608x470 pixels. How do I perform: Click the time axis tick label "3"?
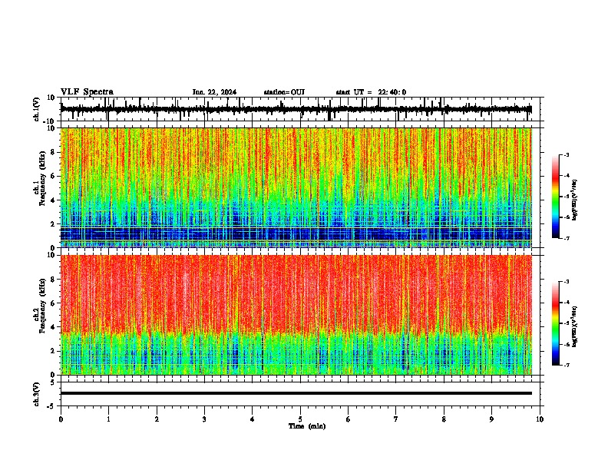[204, 419]
